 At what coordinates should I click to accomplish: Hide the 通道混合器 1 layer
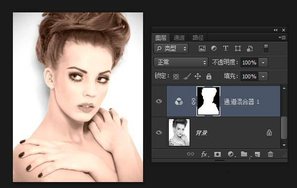(159, 101)
